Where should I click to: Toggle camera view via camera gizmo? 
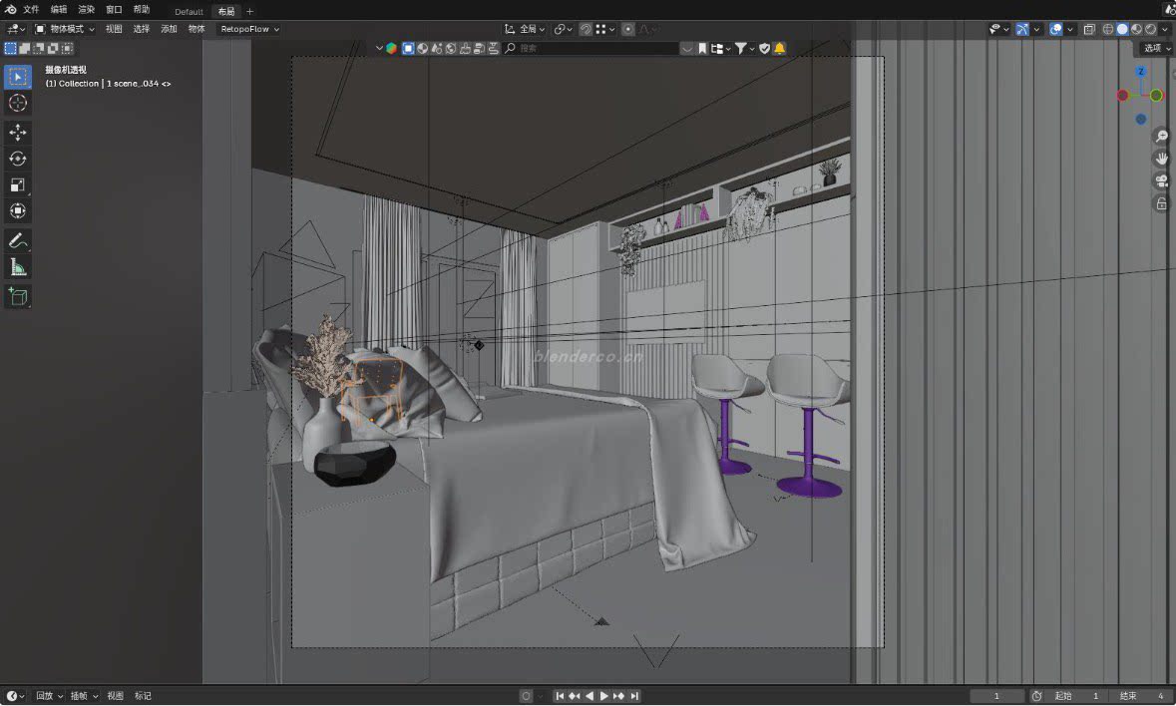1161,181
